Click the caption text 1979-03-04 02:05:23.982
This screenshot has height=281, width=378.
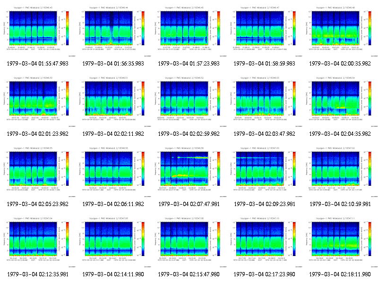click(x=38, y=204)
